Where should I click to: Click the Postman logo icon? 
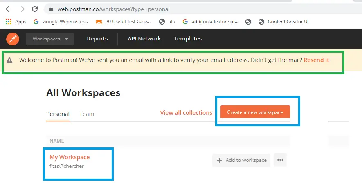coord(13,39)
